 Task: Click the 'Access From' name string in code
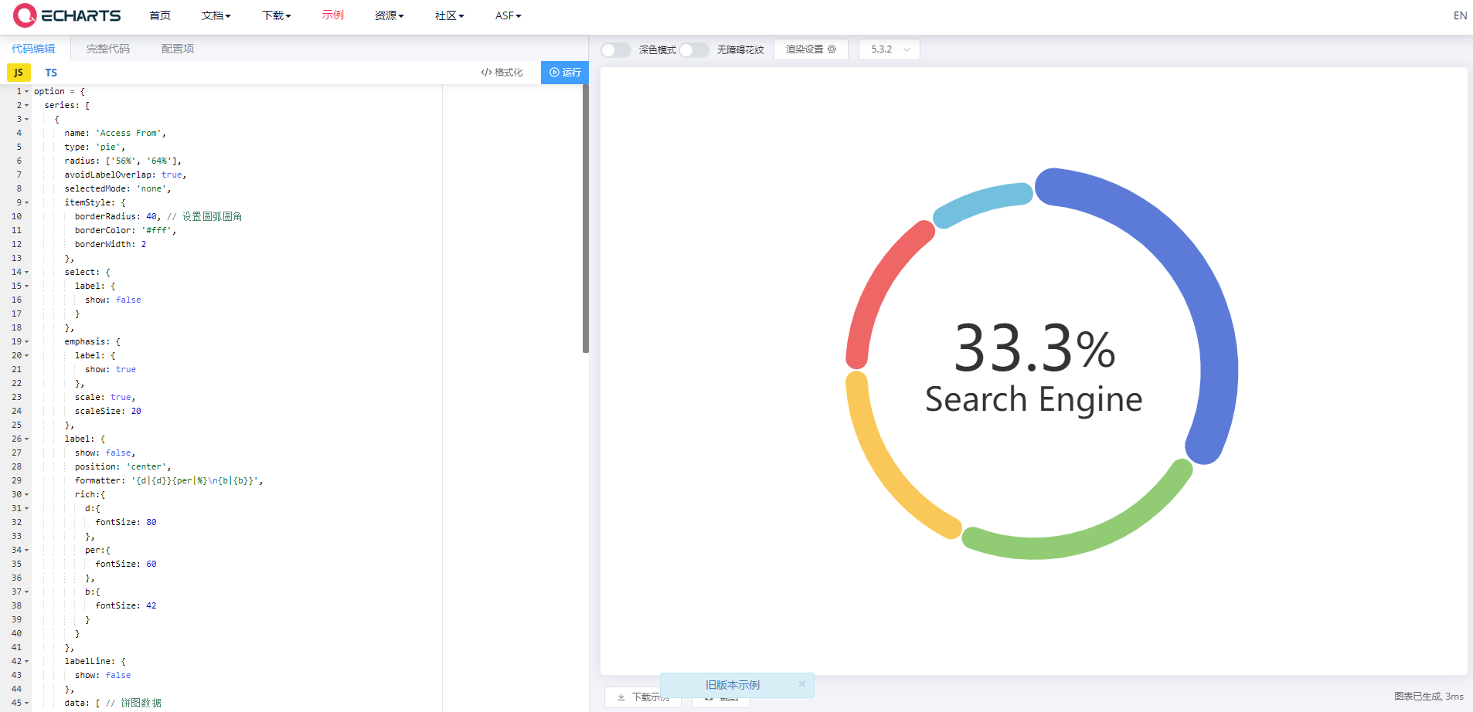[x=130, y=133]
